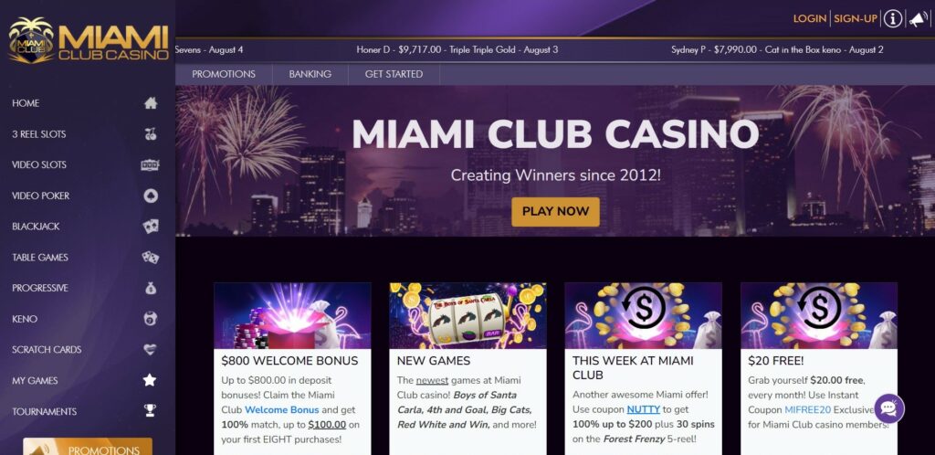The height and width of the screenshot is (455, 935).
Task: Select the Banking menu item
Action: pyautogui.click(x=310, y=74)
